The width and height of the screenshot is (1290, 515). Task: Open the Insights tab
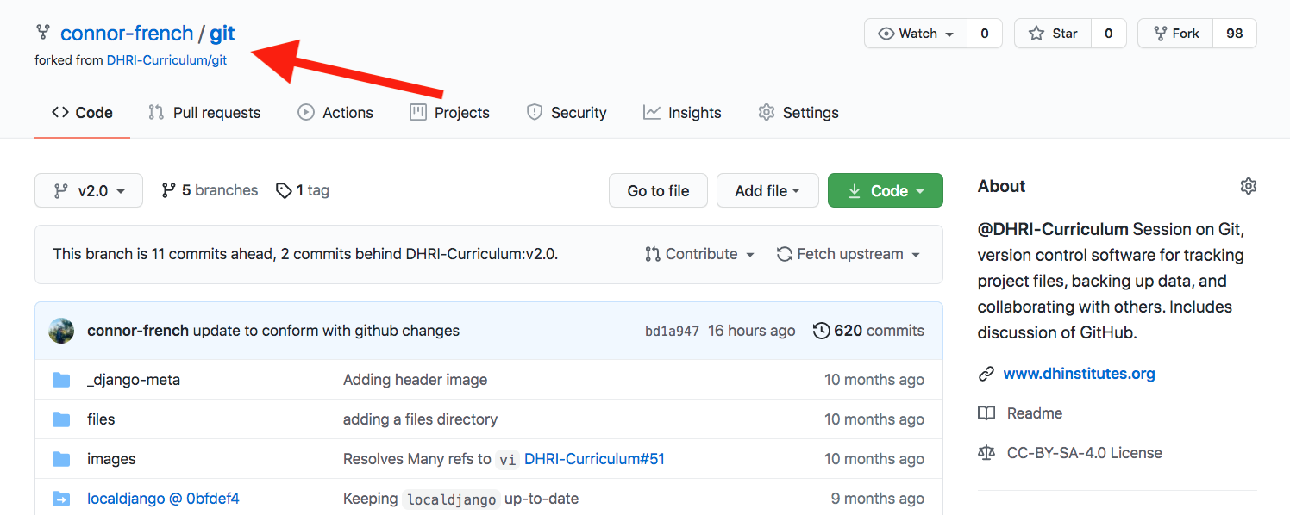(x=682, y=113)
